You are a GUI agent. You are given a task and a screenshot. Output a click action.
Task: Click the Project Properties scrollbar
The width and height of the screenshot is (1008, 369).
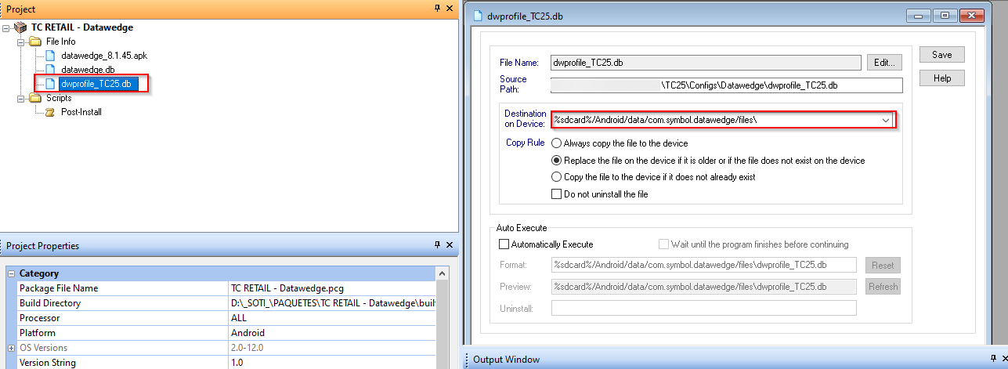[x=443, y=318]
